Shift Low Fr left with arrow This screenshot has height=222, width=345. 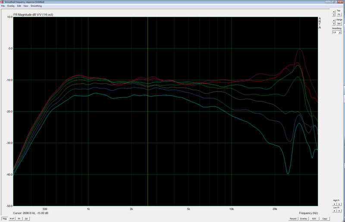335,211
